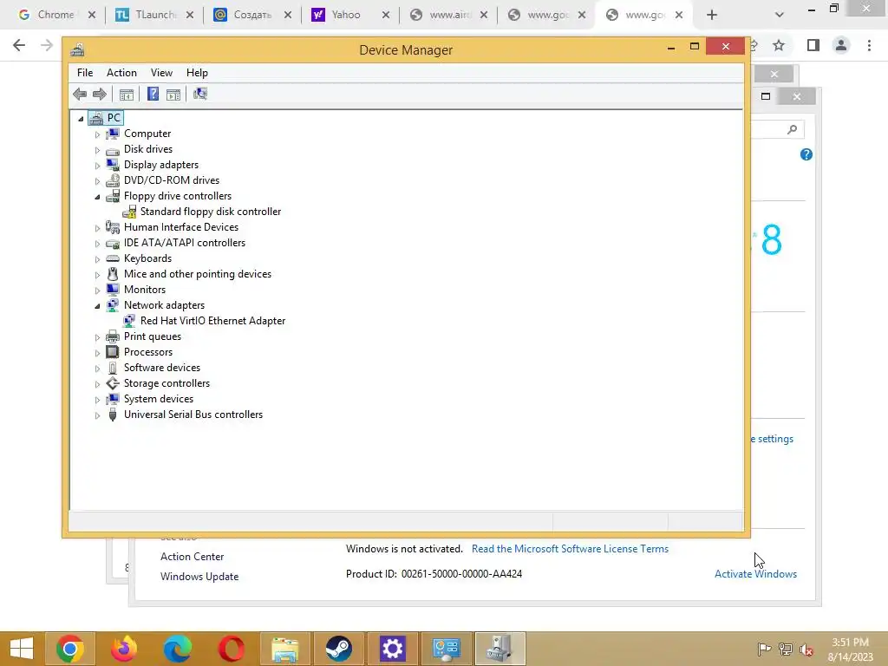Select the Display adapters icon
888x666 pixels.
pos(113,165)
